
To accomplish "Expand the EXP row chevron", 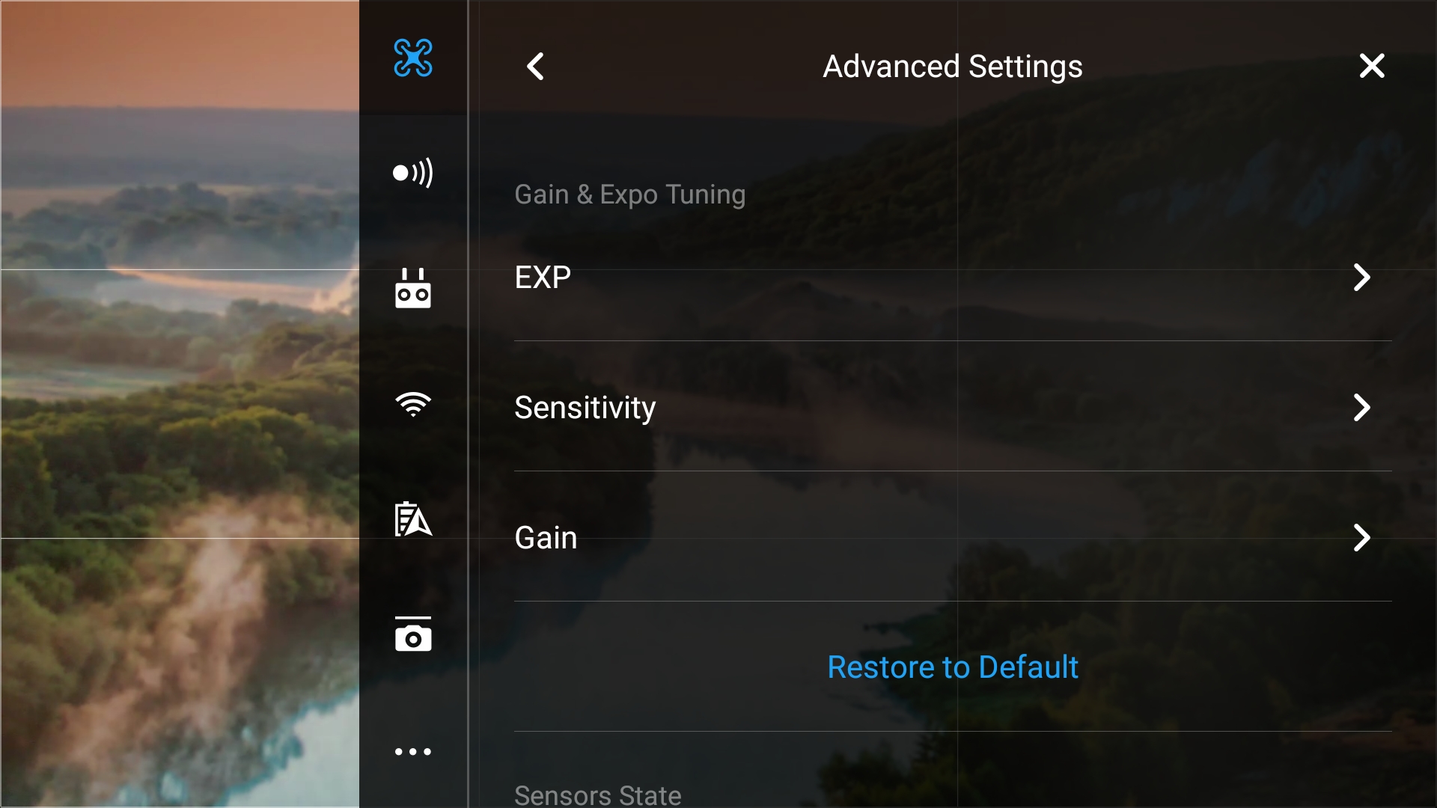I will [1362, 278].
